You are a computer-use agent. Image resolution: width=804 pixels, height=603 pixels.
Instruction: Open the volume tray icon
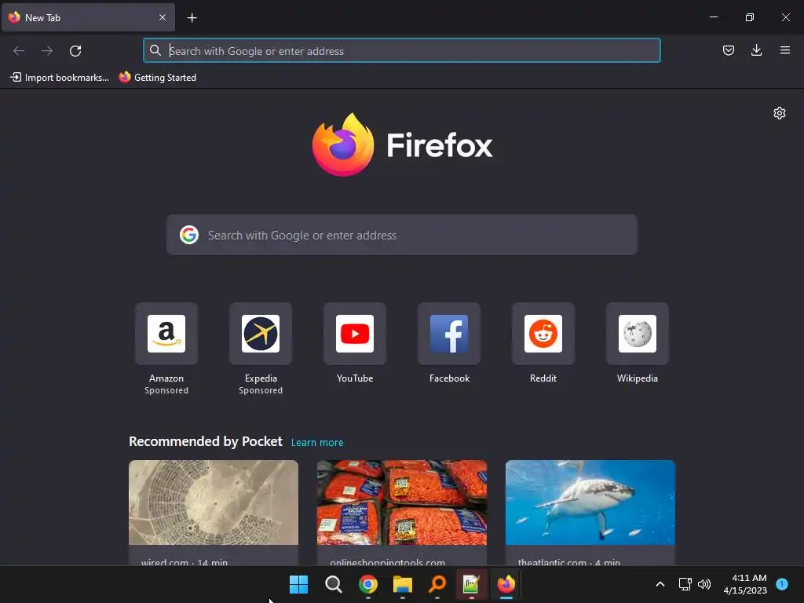click(x=704, y=584)
